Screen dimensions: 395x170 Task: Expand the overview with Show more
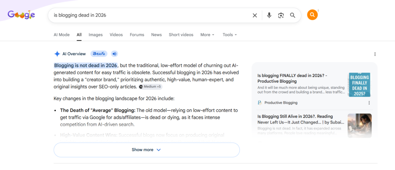click(147, 150)
